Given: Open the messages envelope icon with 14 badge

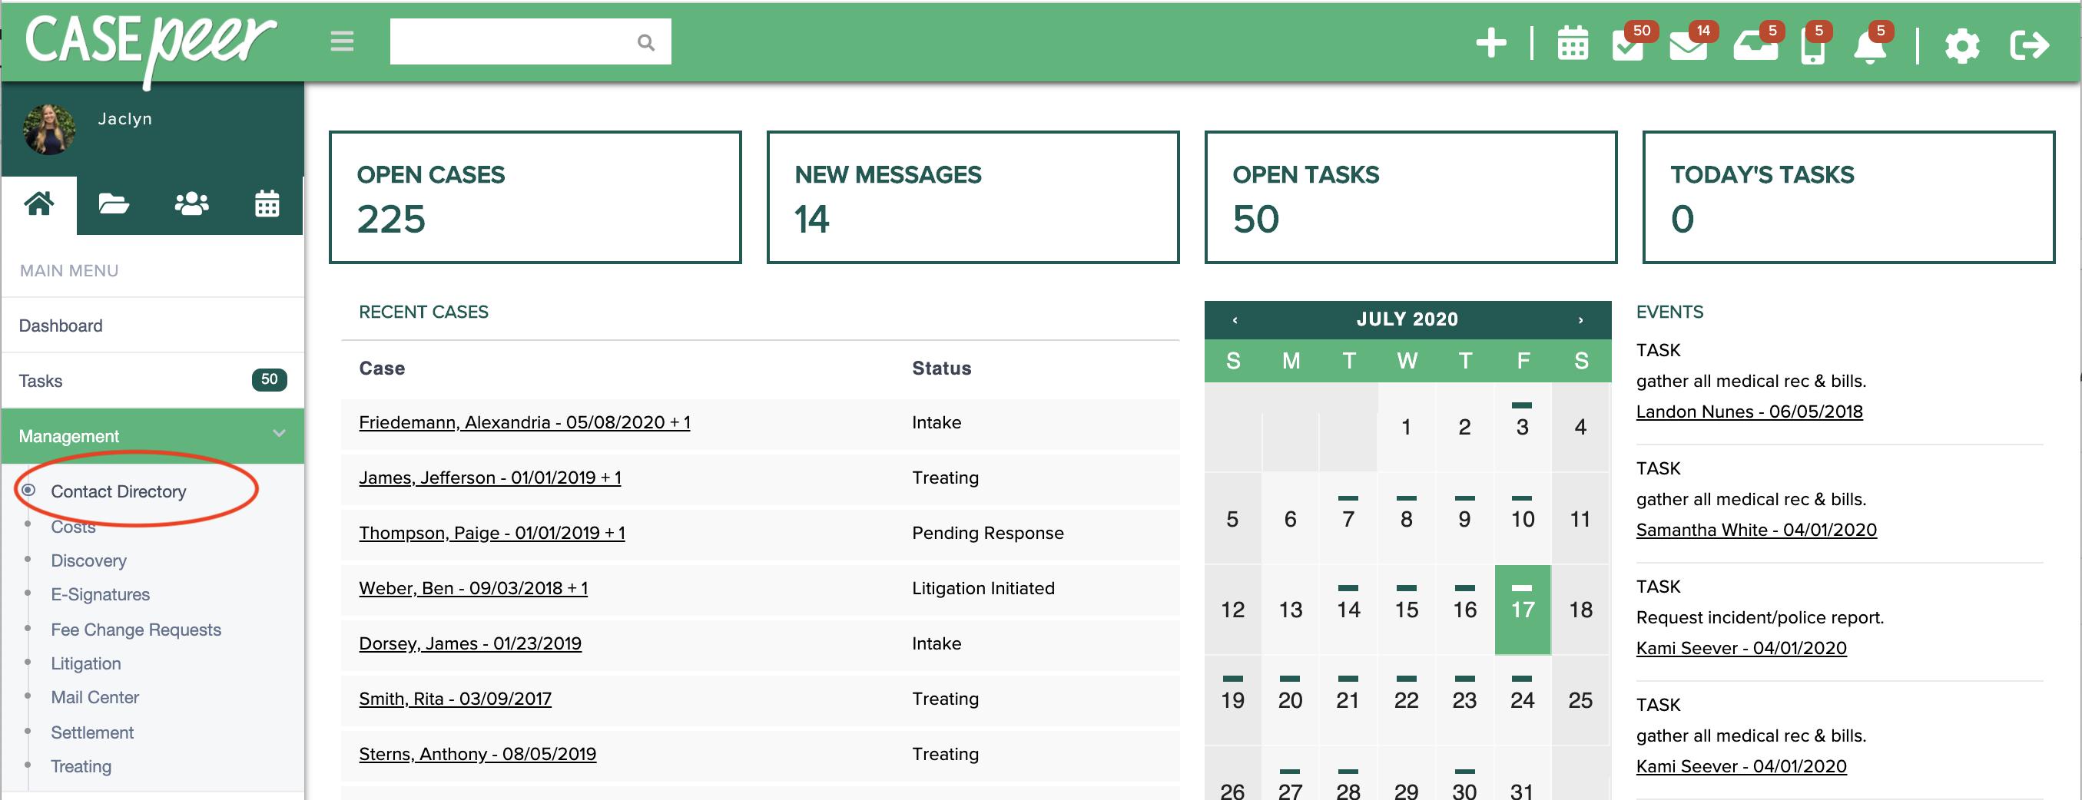Looking at the screenshot, I should tap(1690, 48).
